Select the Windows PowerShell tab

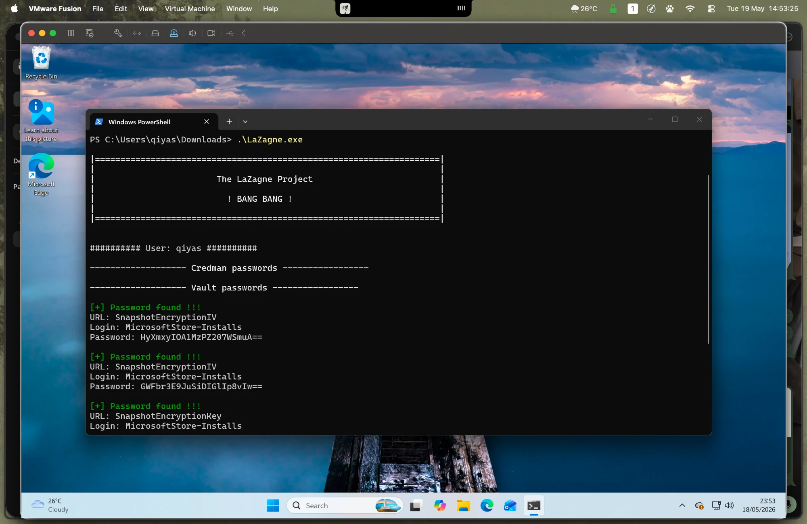click(x=154, y=122)
